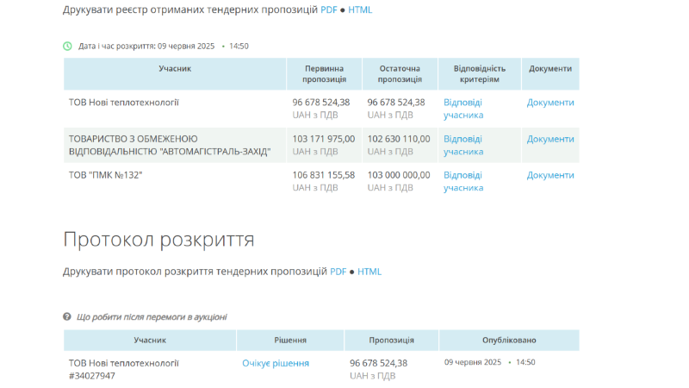Click the 'Протокол розкриття' section heading
The image size is (689, 388).
point(158,240)
